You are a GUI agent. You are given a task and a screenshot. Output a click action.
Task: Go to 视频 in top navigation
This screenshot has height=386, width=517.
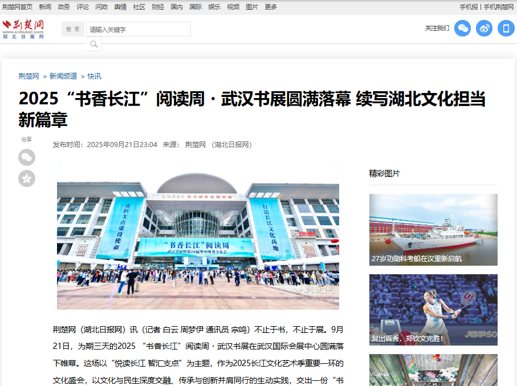[x=233, y=7]
